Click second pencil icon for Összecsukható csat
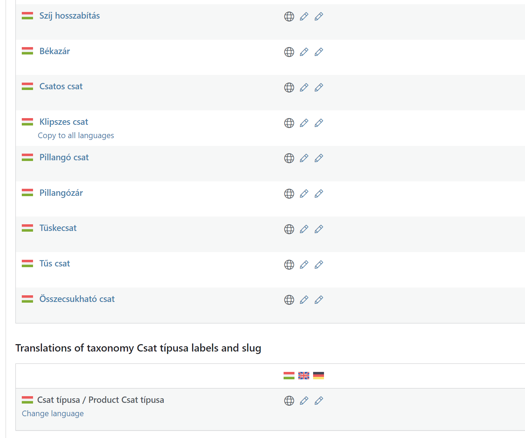525x438 pixels. pos(319,300)
